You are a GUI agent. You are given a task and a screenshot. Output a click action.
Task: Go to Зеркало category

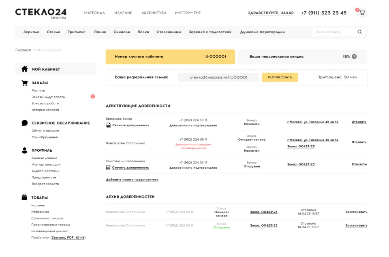point(31,32)
